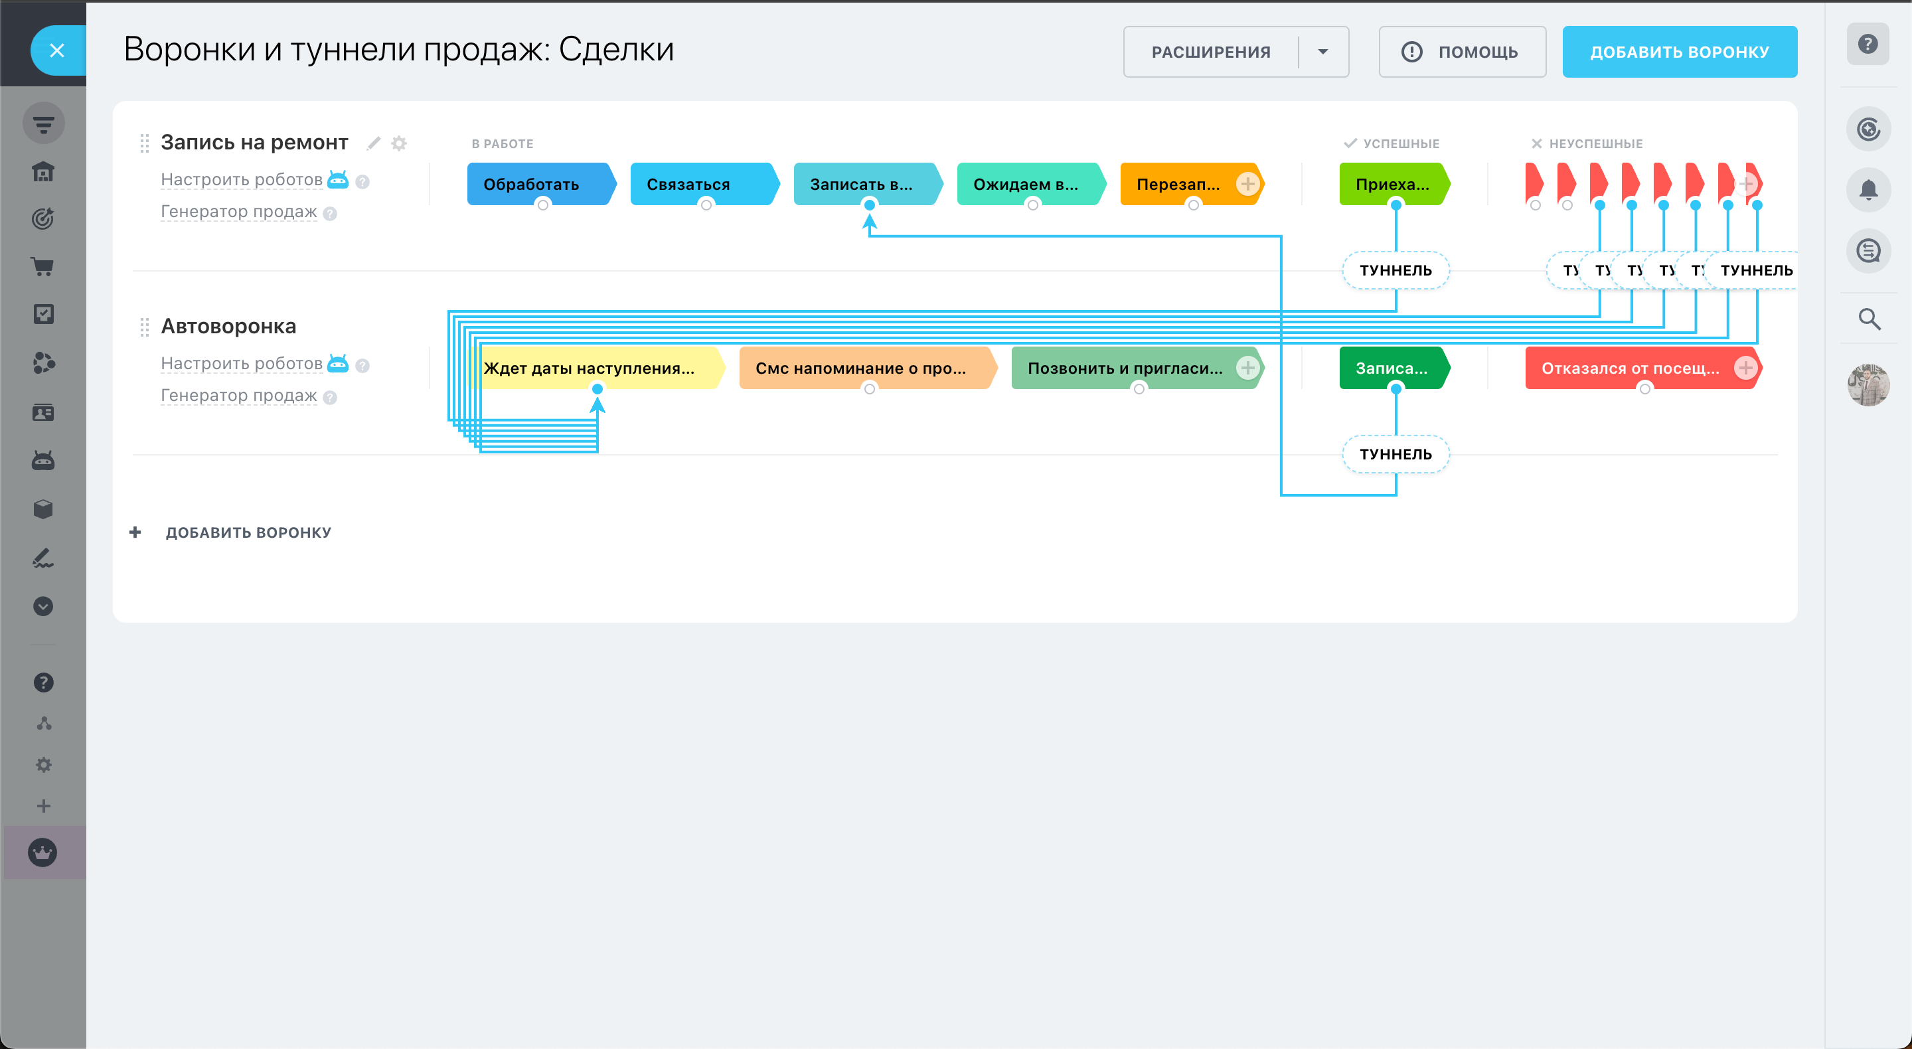Click the robot icon in the left sidebar

[43, 461]
